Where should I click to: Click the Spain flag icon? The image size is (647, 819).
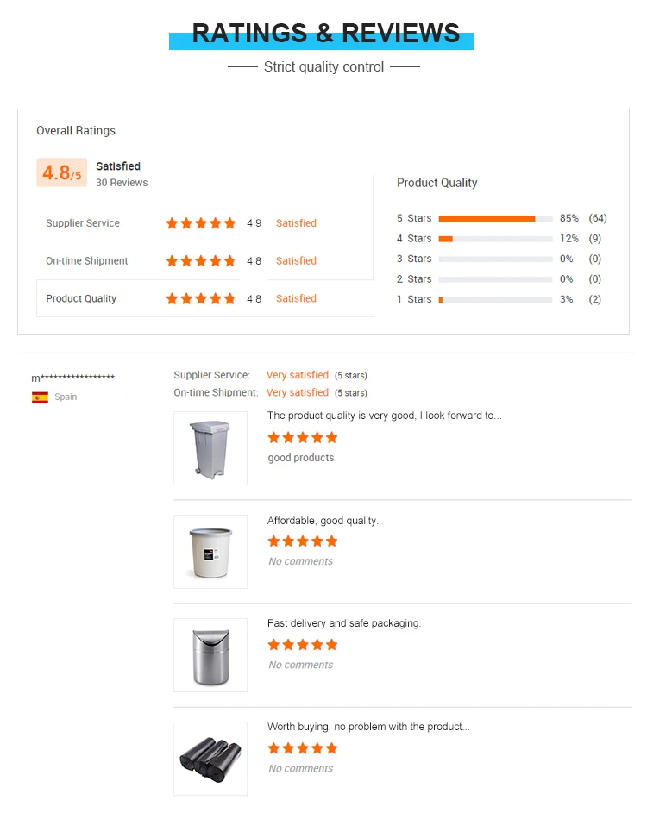[40, 397]
